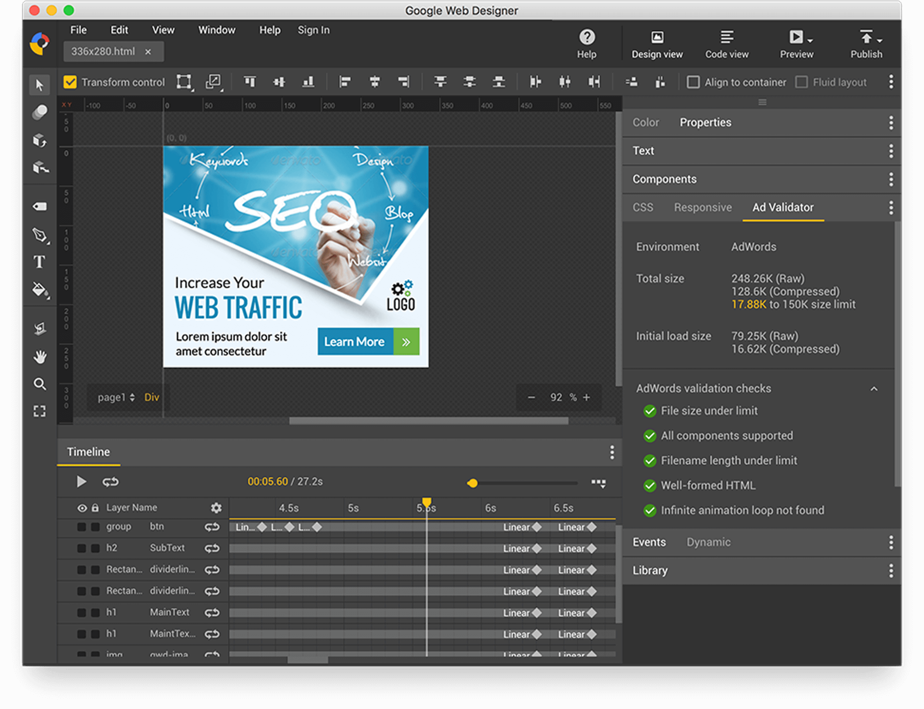Click the align vertical centers icon
Screen dimensions: 924x709
pyautogui.click(x=279, y=82)
